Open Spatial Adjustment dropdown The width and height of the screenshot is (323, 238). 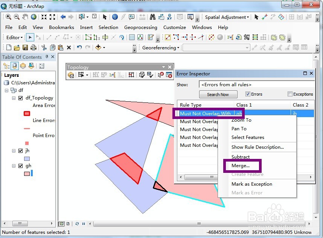click(x=227, y=17)
